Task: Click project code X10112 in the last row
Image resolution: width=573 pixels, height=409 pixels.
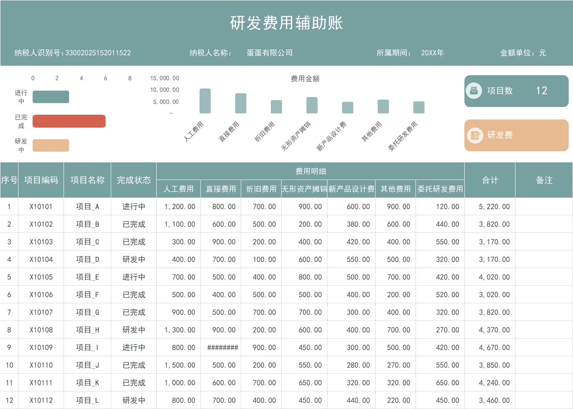Action: tap(41, 400)
